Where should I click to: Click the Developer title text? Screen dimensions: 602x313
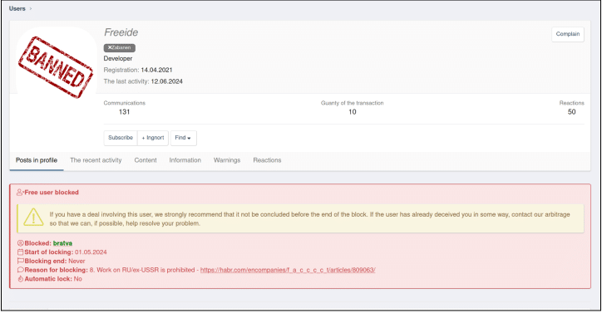point(118,59)
